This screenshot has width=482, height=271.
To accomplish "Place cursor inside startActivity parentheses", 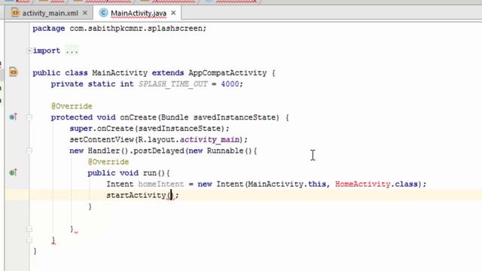I will (171, 196).
